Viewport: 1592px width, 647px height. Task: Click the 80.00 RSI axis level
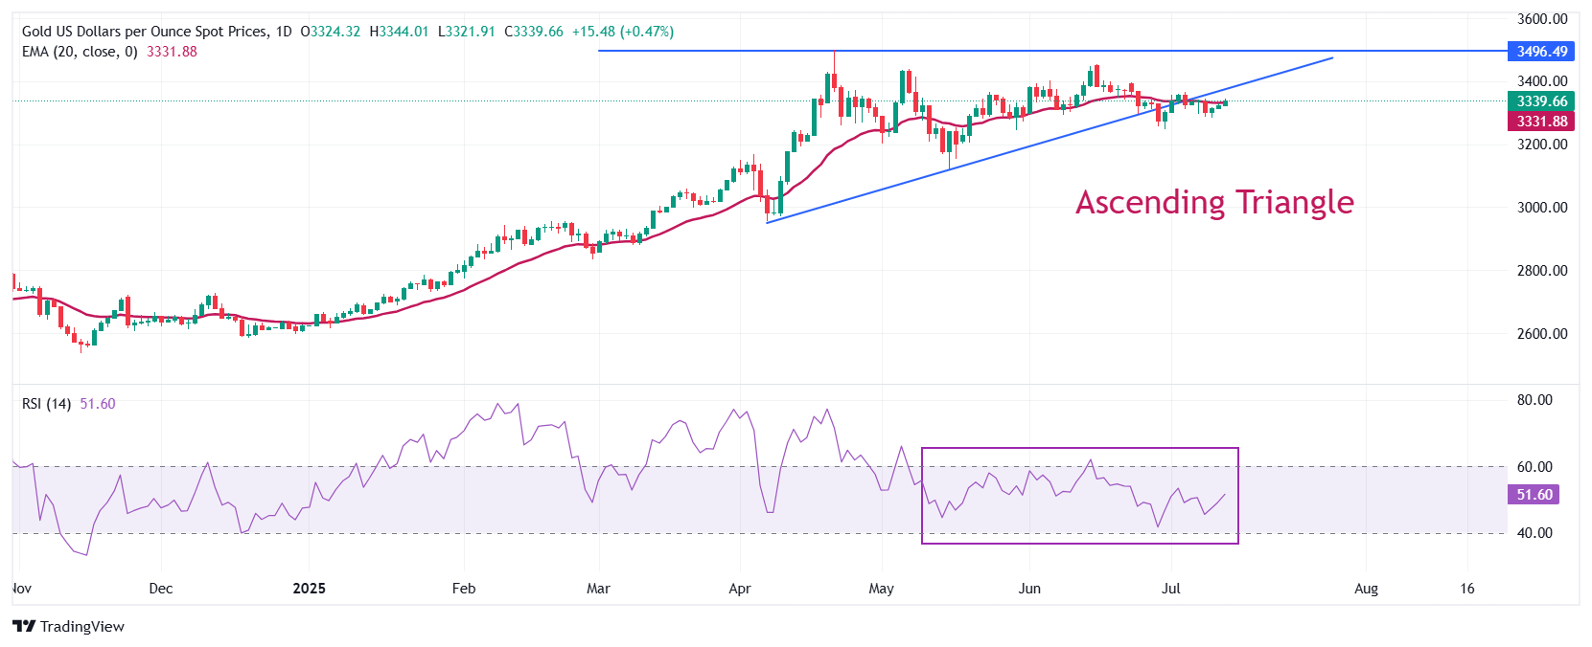[1534, 400]
